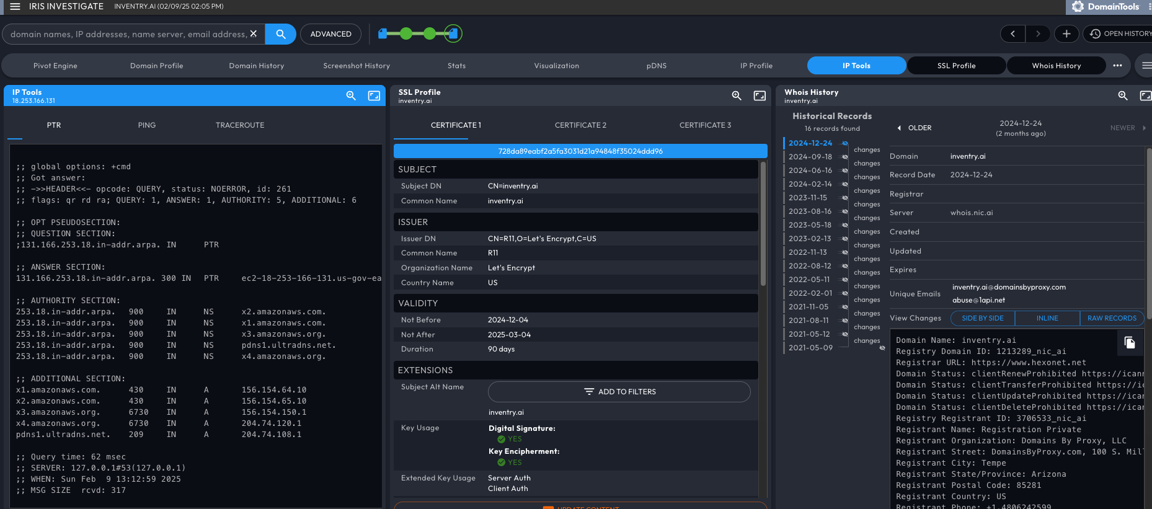Click the ADVANCED search button
The height and width of the screenshot is (509, 1152).
pos(330,34)
